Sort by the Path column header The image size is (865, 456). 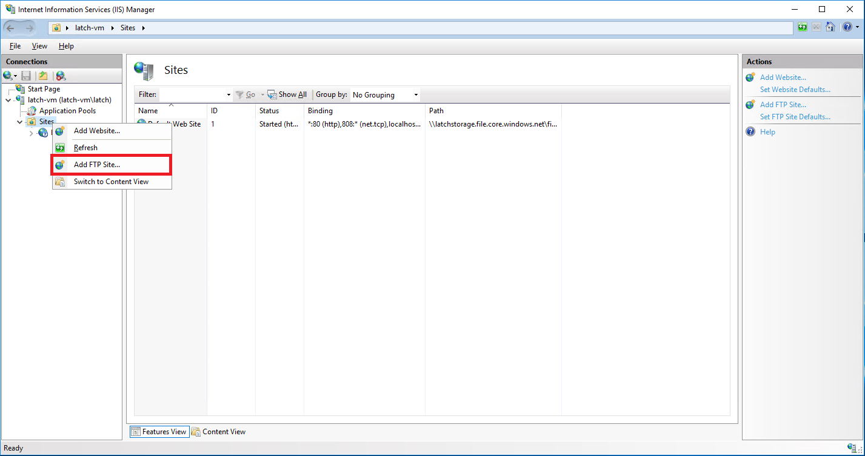[x=493, y=111]
